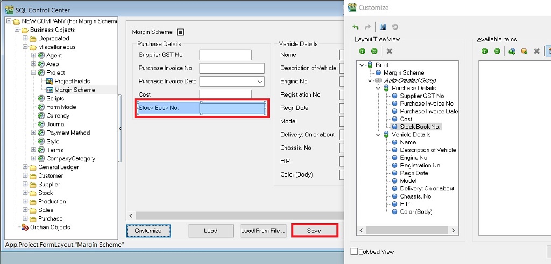
Task: Enable the Tabbed View checkbox
Action: click(x=354, y=251)
